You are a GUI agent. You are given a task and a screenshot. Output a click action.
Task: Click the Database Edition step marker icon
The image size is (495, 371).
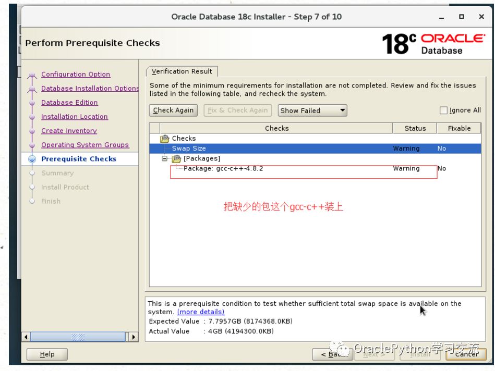[32, 103]
